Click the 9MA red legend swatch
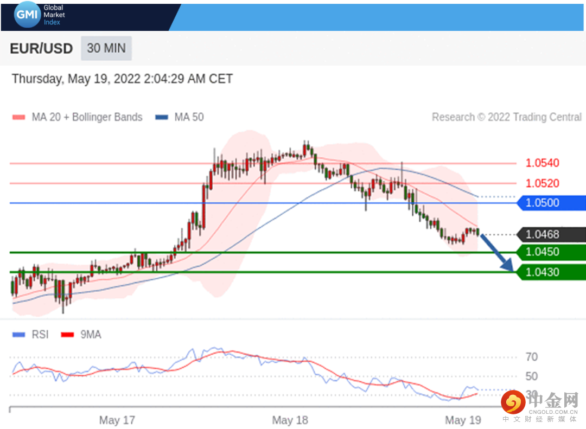Viewport: 586px width, 429px height. (x=67, y=335)
